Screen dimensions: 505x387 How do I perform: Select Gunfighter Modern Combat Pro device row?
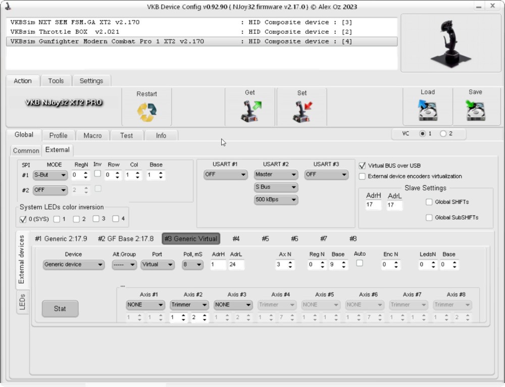click(x=201, y=41)
